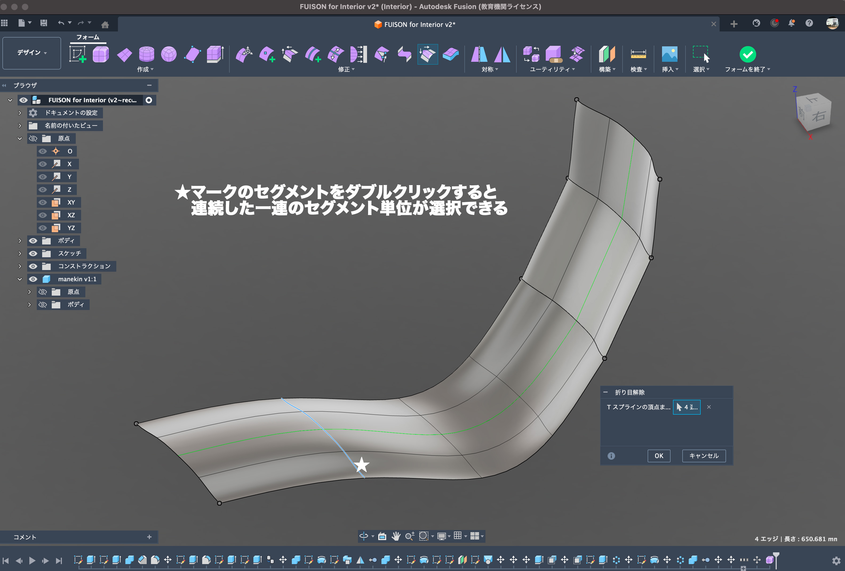
Task: Click the Sphere form tool icon
Action: pyautogui.click(x=169, y=54)
